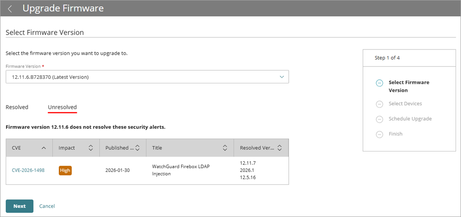Viewport: 461px width, 217px height.
Task: Click the Select Devices step label
Action: [405, 104]
